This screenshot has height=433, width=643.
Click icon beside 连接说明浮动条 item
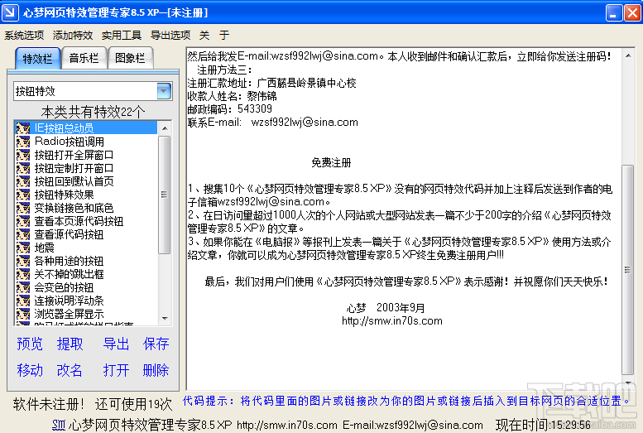point(23,301)
